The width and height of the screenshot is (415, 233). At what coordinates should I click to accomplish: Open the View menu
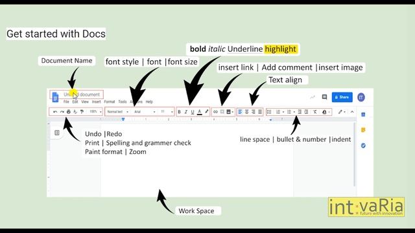pyautogui.click(x=85, y=102)
